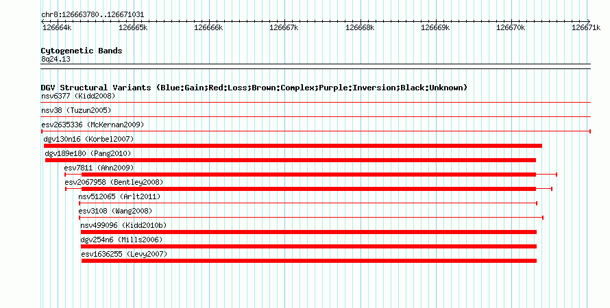Click the 126664k ruler tick label
Image resolution: width=610 pixels, height=308 pixels.
point(57,27)
